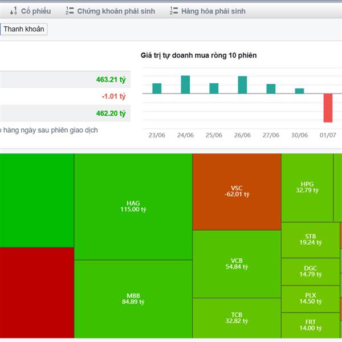Click the 25/06 axis label

click(x=214, y=135)
